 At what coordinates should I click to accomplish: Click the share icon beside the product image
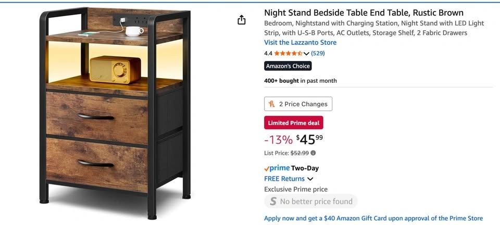click(241, 20)
